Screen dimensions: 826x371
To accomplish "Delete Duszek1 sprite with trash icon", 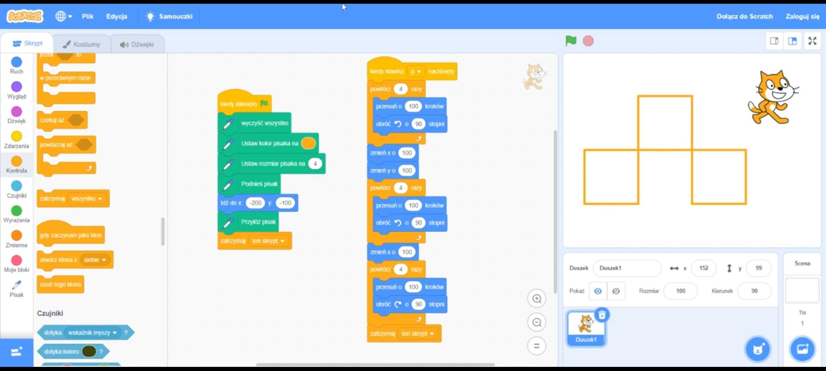I will click(602, 315).
